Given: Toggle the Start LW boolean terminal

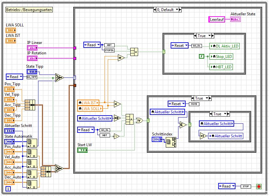Looking at the screenshot, I should [82, 150].
